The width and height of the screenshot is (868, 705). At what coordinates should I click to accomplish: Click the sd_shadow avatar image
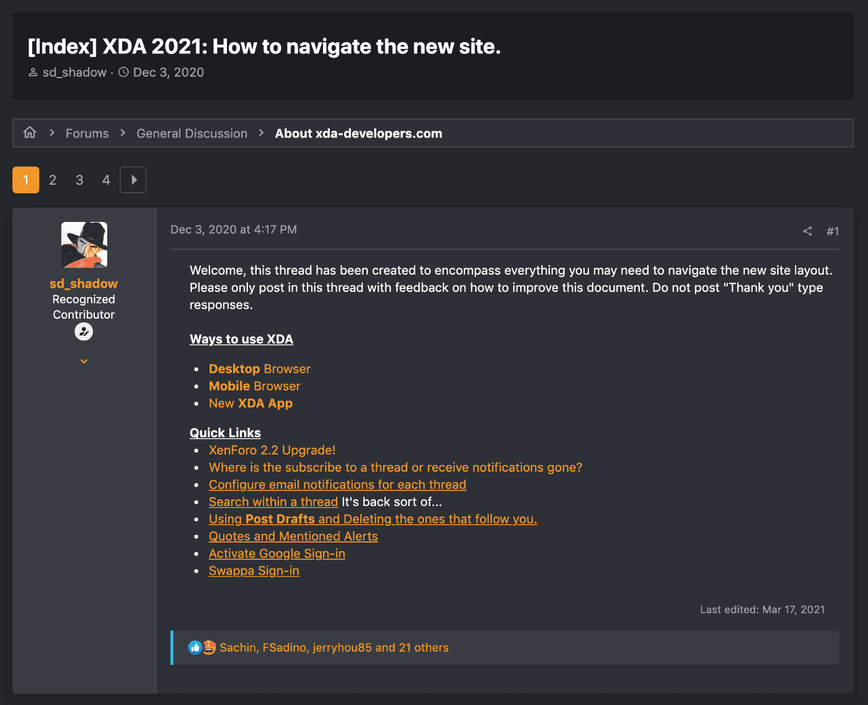[x=84, y=245]
